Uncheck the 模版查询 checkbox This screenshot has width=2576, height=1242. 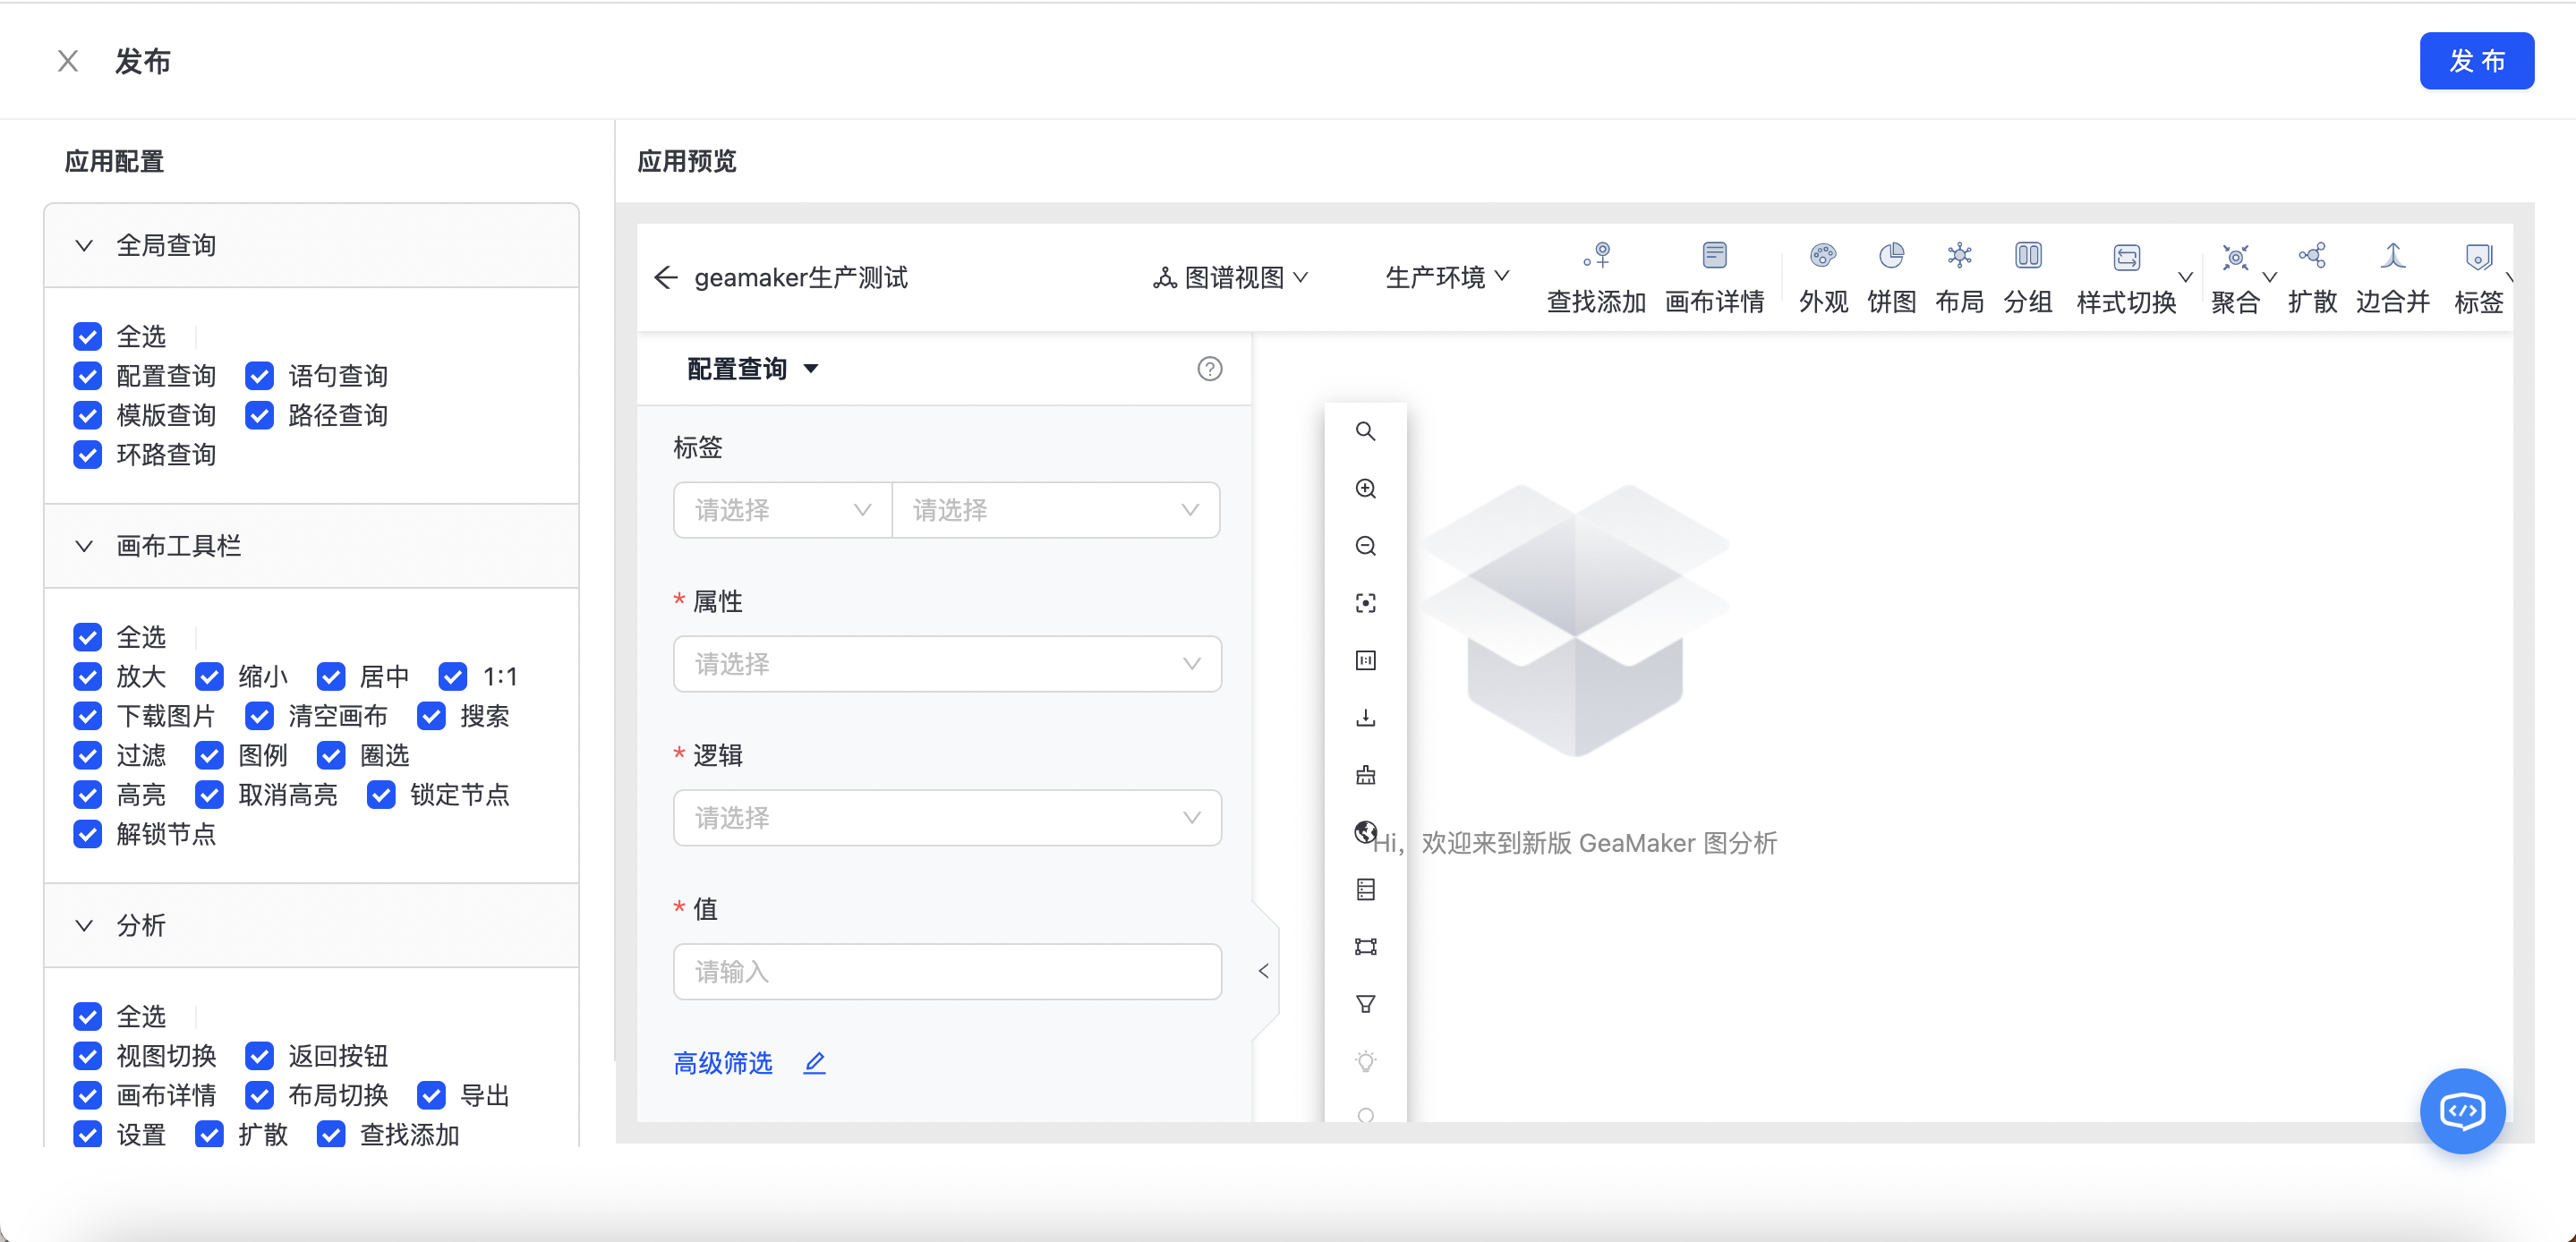[87, 416]
